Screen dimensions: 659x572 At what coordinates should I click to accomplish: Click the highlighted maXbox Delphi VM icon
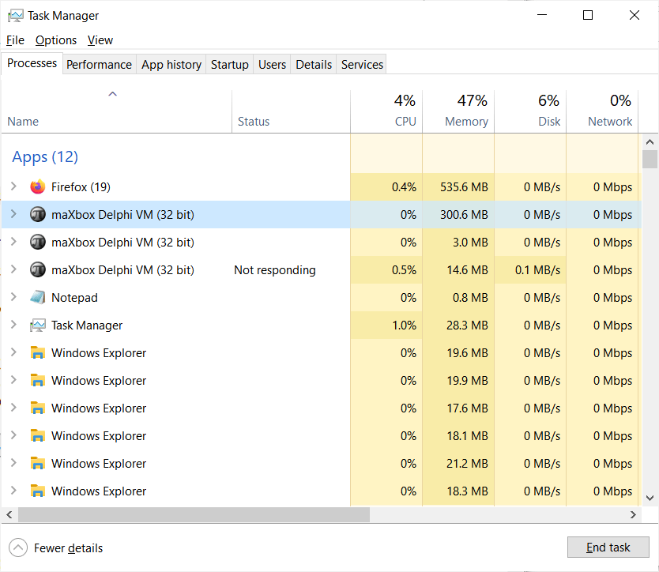[38, 215]
